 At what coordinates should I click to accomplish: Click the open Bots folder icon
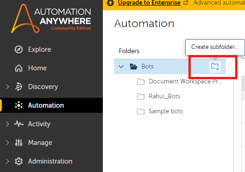(133, 67)
